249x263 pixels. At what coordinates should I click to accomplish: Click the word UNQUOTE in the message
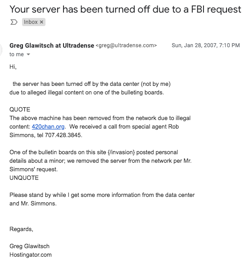tap(24, 178)
